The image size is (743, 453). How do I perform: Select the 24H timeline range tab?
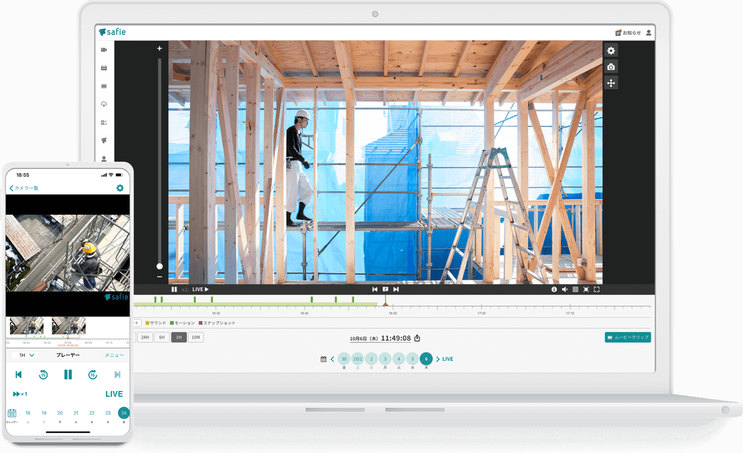click(x=145, y=338)
